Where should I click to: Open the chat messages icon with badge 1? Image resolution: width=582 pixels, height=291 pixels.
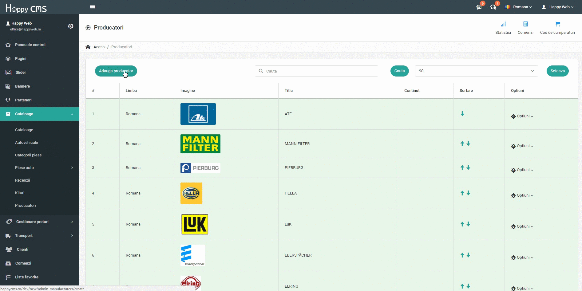[493, 7]
